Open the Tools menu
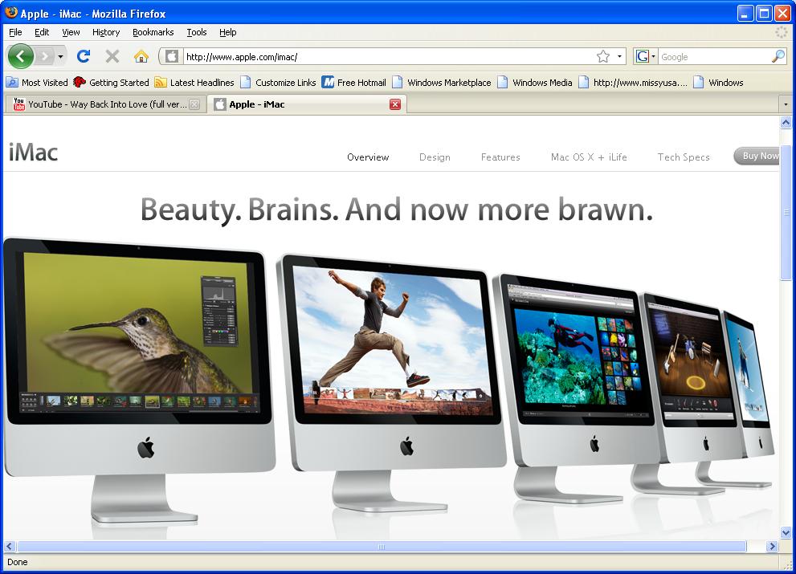This screenshot has height=574, width=796. click(x=197, y=32)
